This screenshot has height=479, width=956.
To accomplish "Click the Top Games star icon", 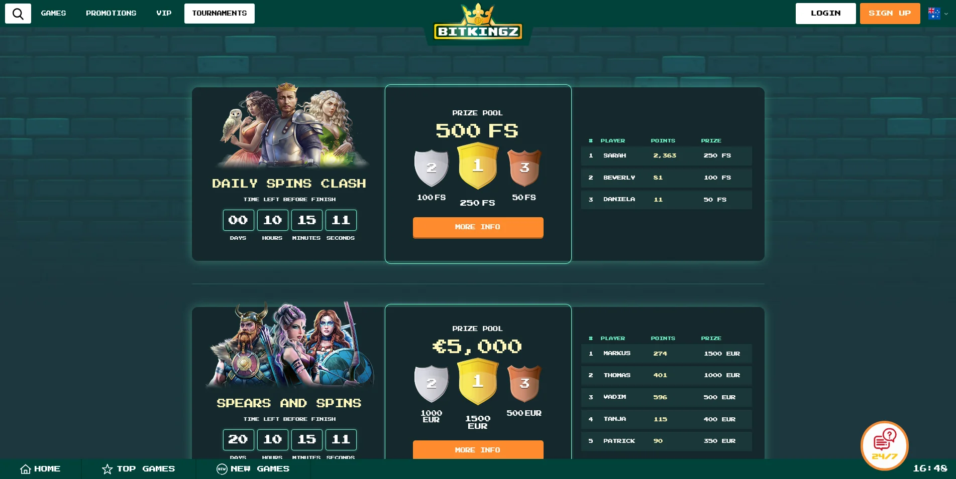I will coord(107,469).
